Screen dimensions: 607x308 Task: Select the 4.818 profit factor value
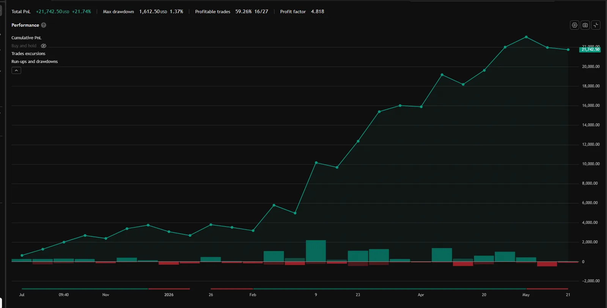coord(318,12)
